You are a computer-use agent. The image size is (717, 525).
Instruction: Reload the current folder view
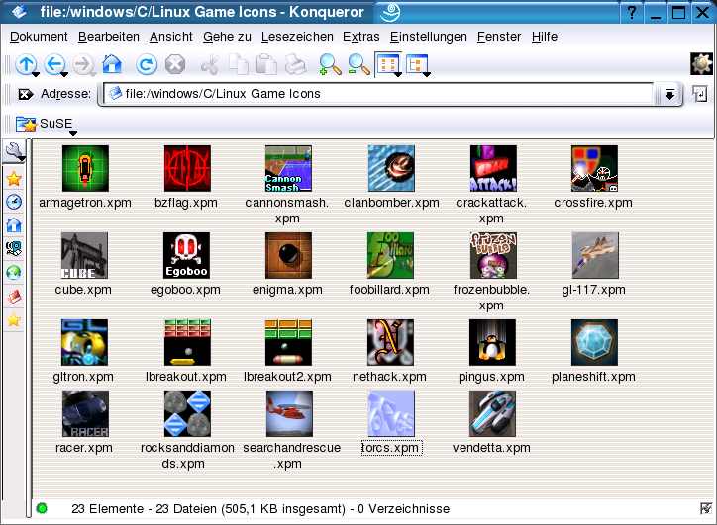(147, 64)
